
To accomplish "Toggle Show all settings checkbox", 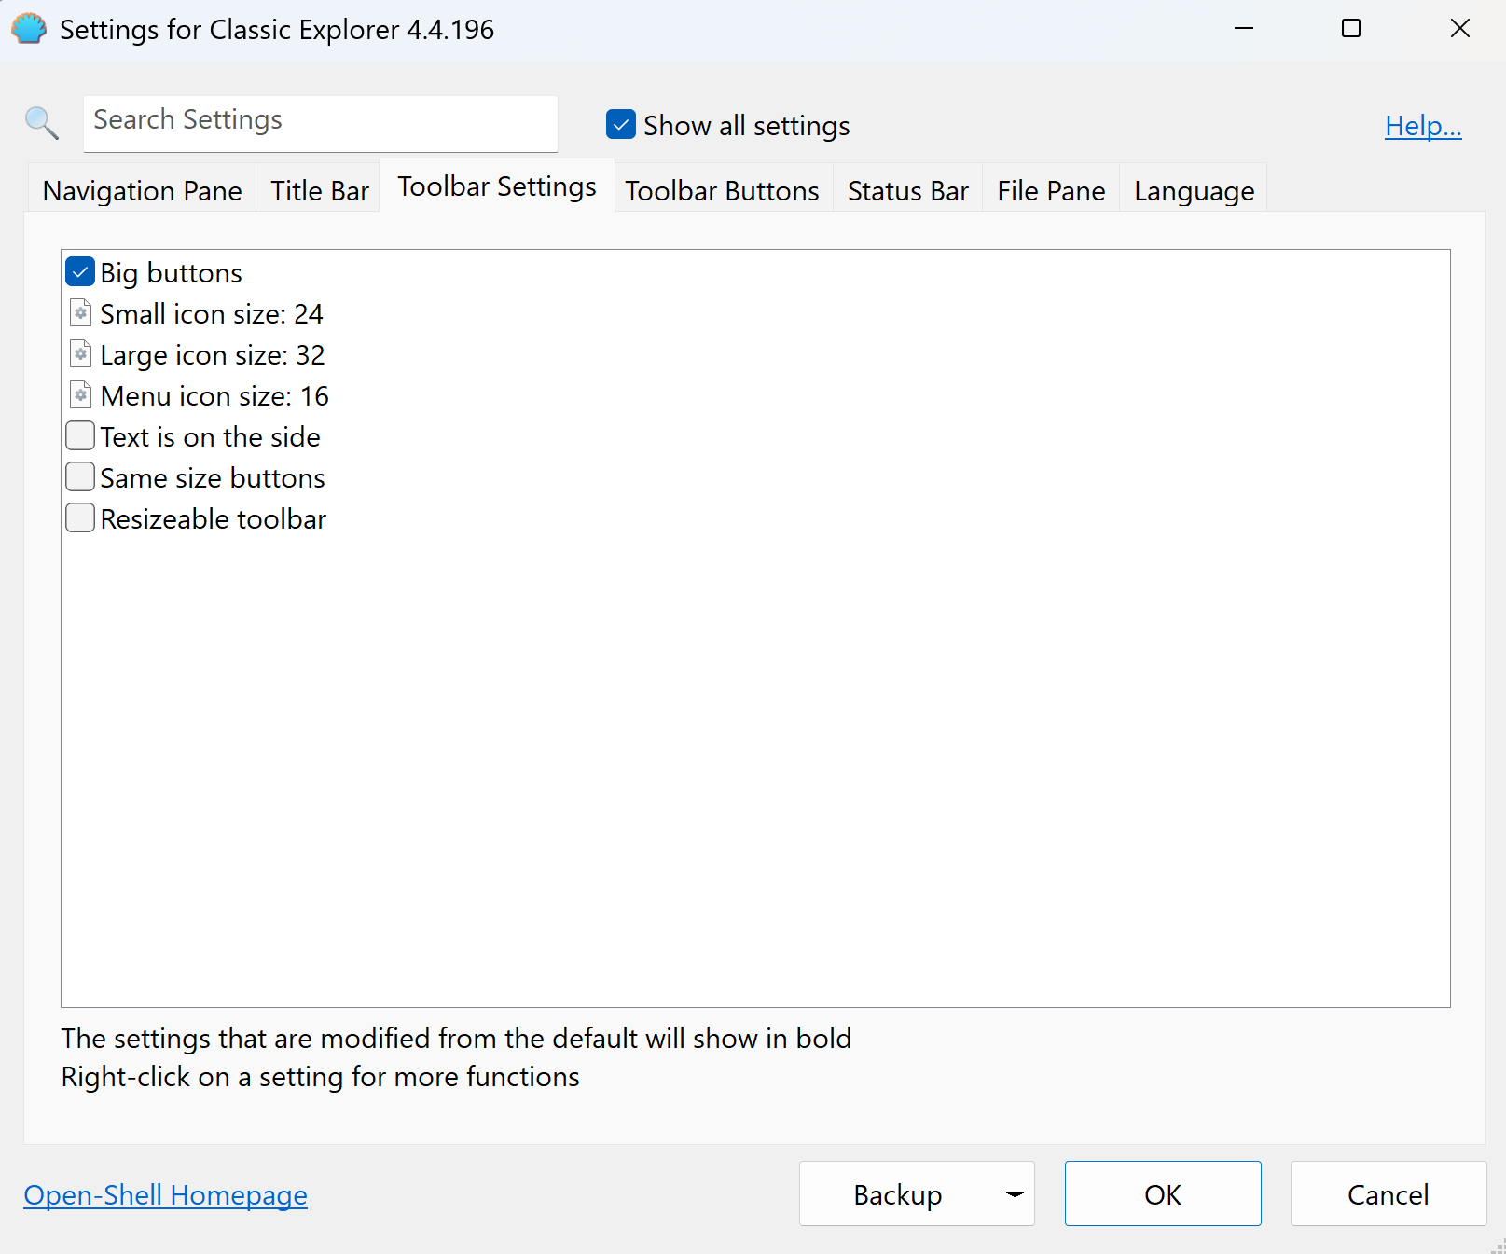I will pos(621,125).
